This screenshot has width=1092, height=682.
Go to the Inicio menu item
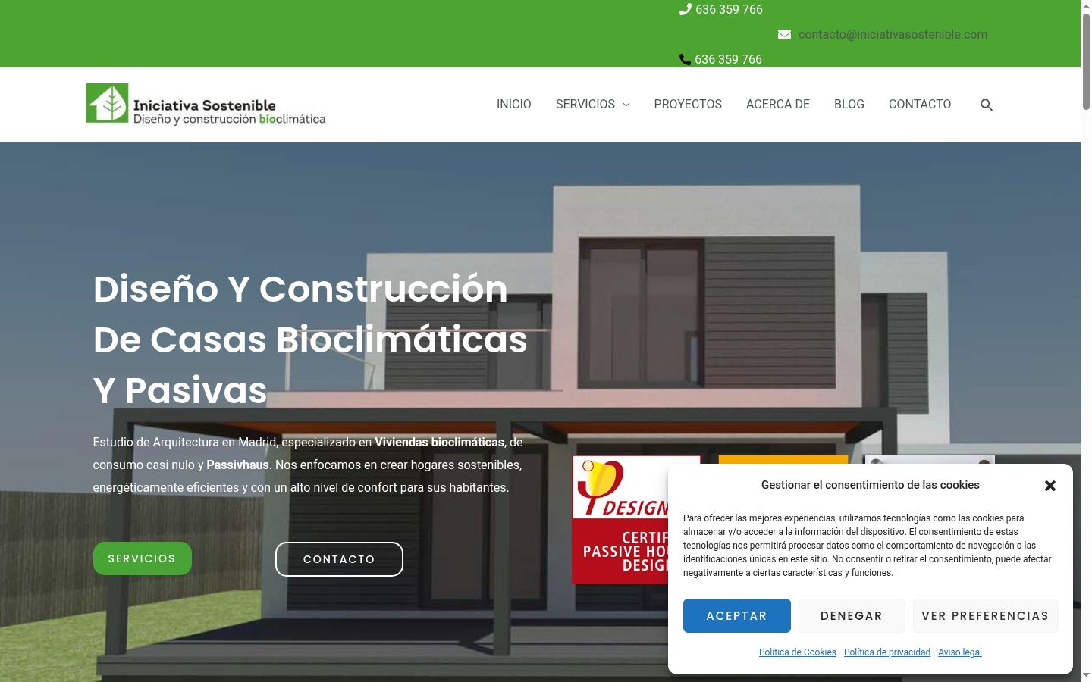click(x=513, y=105)
